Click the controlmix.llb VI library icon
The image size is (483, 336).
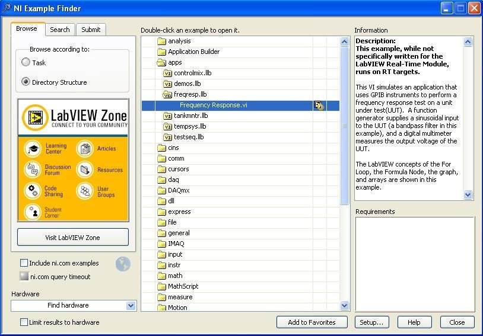pyautogui.click(x=167, y=73)
